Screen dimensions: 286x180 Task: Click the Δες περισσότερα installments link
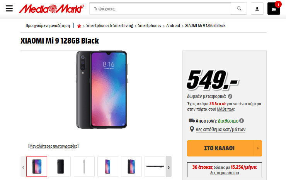pyautogui.click(x=225, y=173)
